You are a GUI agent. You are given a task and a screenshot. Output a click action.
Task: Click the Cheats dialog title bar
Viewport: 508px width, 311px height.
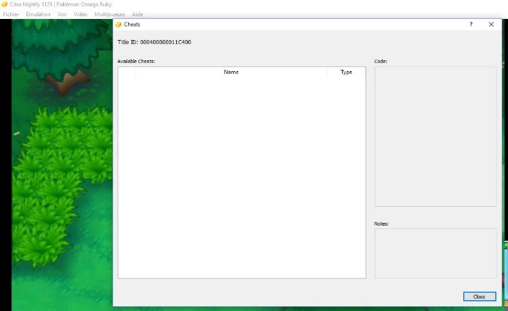coord(291,24)
